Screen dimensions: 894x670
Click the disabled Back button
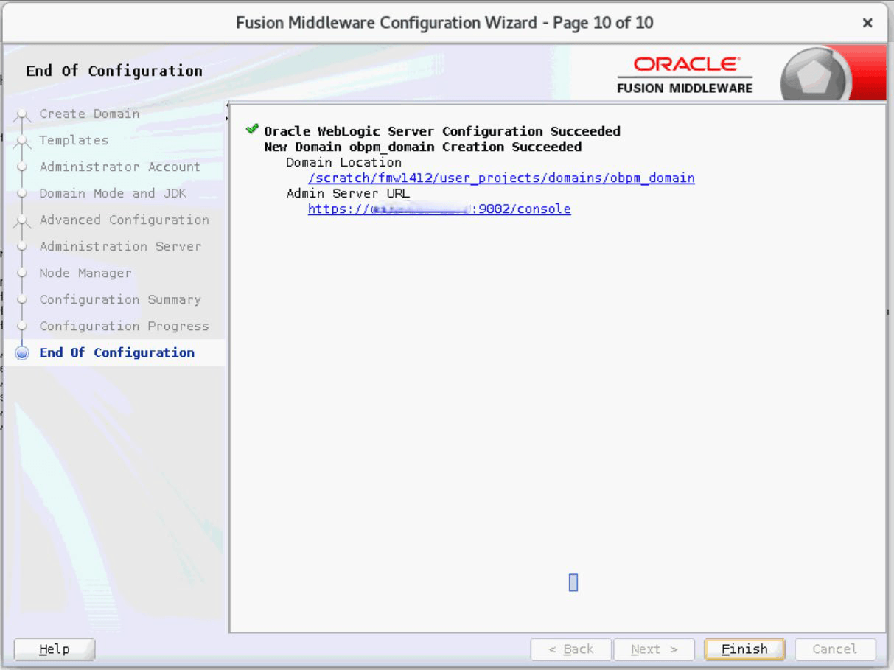point(571,649)
